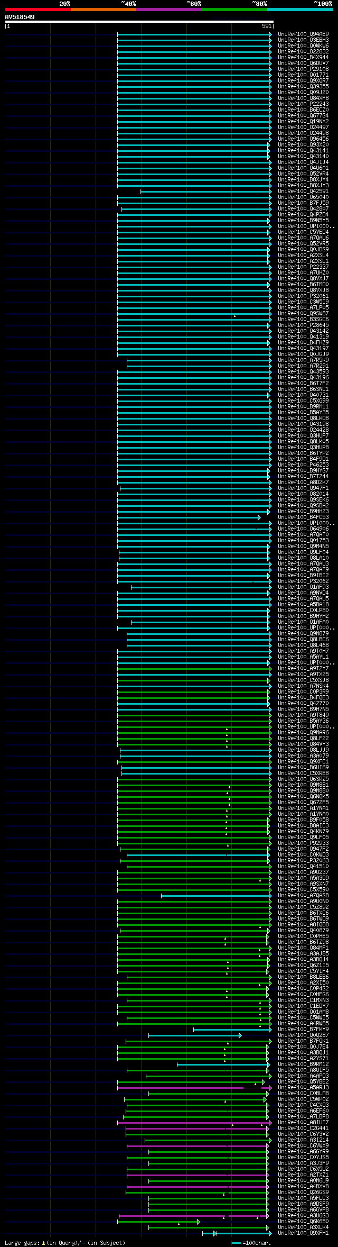338x1247 pixels.
Task: Click the 'Large gaps' legend text
Action: (65, 1242)
